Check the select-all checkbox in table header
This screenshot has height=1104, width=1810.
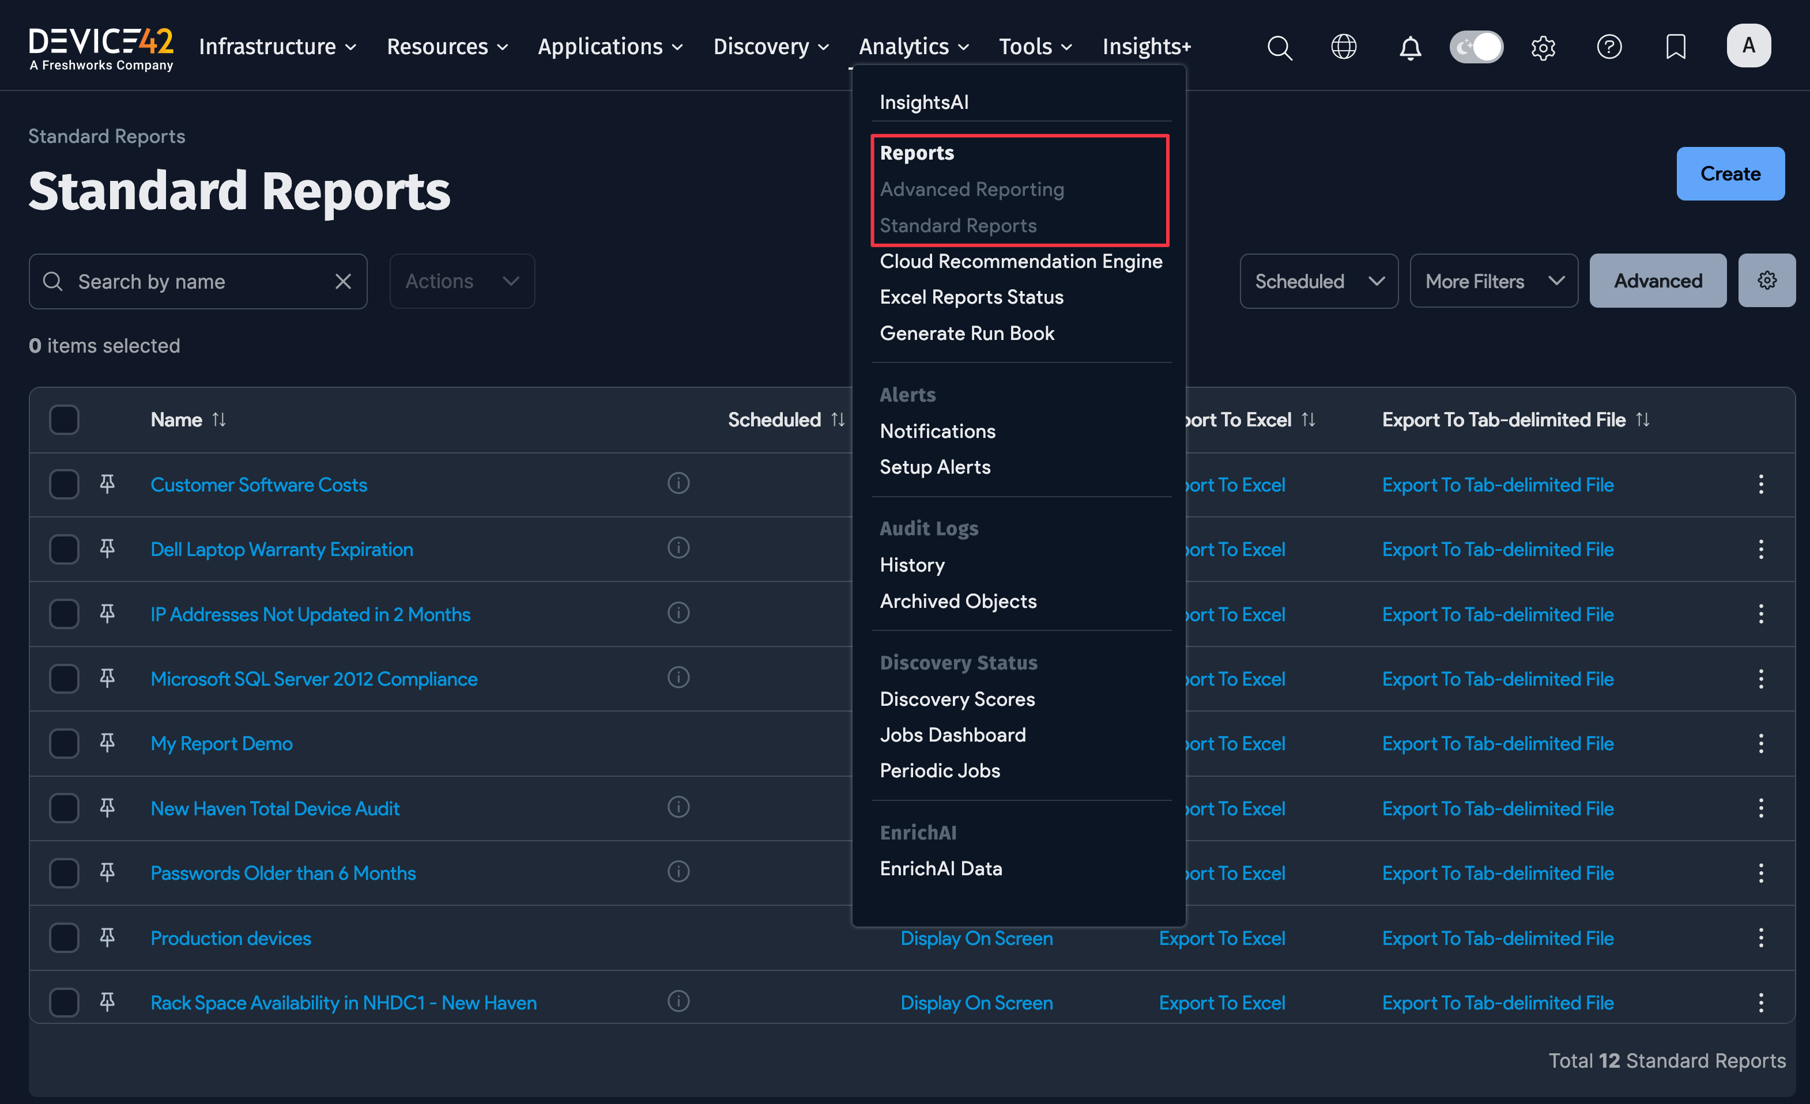coord(64,419)
